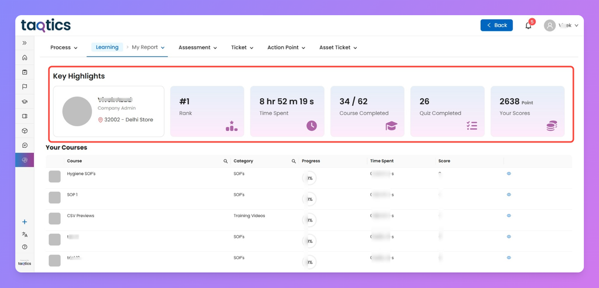Image resolution: width=599 pixels, height=288 pixels.
Task: Open the Action Point dropdown
Action: pos(286,48)
